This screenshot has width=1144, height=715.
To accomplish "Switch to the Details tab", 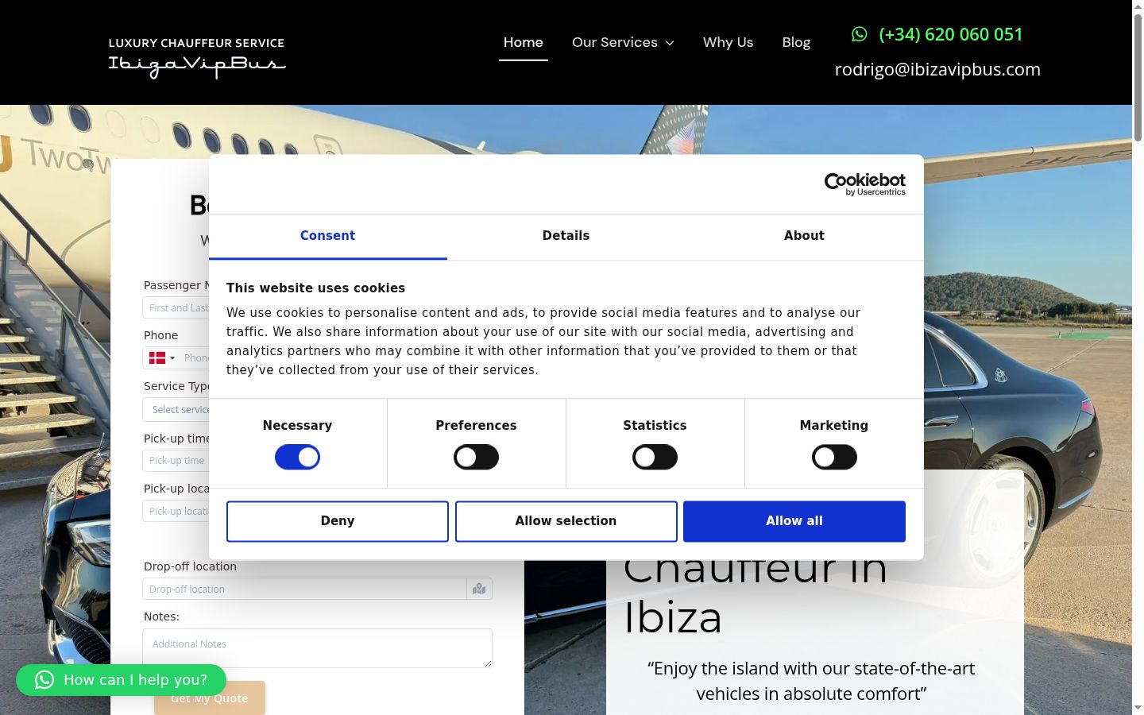I will pyautogui.click(x=566, y=236).
